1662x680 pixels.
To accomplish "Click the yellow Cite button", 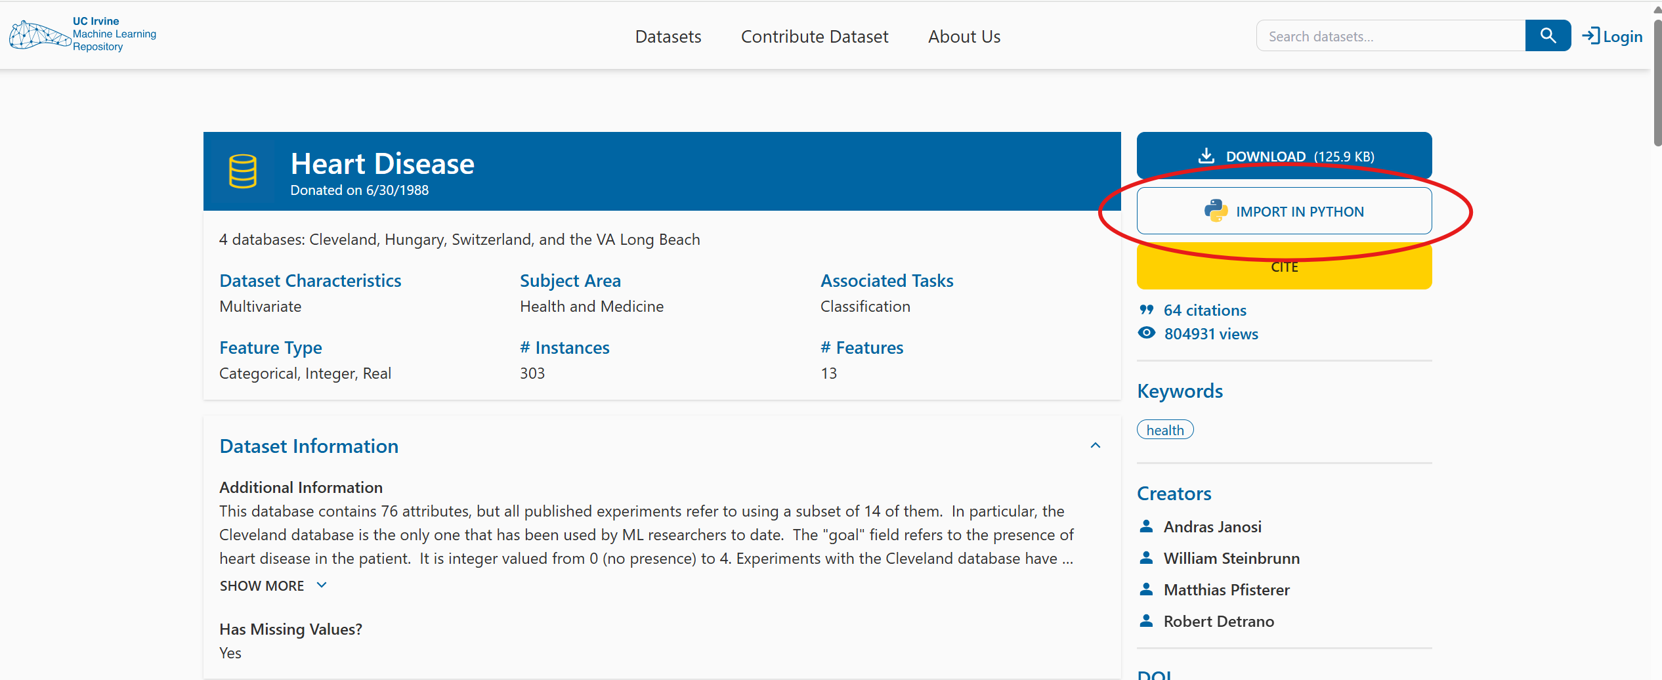I will 1284,266.
